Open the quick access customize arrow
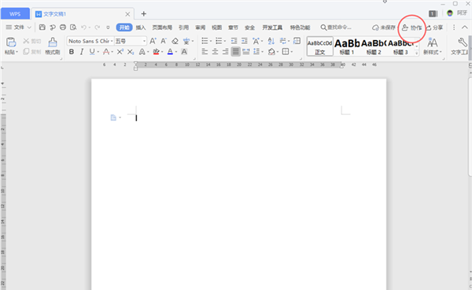 coord(108,28)
